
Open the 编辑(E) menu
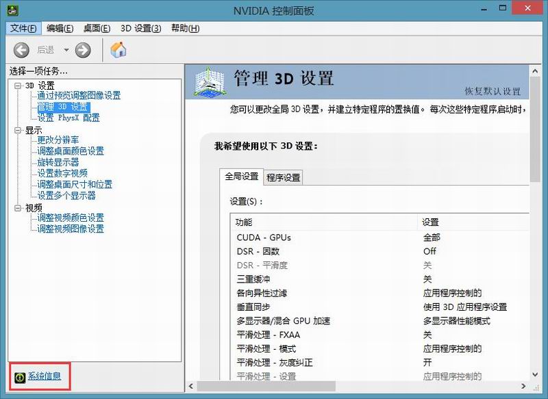click(60, 28)
